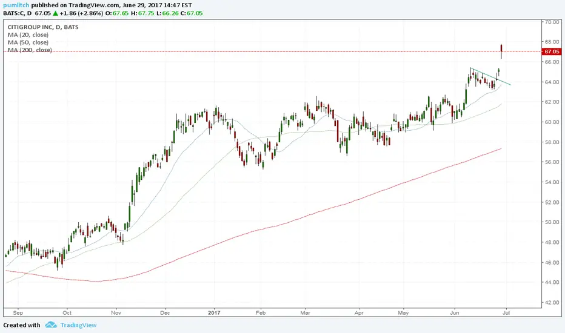565x333 pixels.
Task: Click the Feb label on the time axis
Action: pos(261,313)
